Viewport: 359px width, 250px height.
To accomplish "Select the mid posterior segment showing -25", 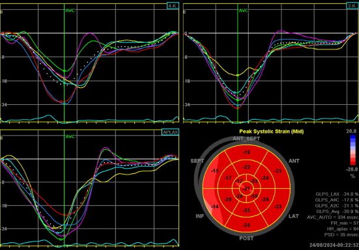I will [246, 210].
